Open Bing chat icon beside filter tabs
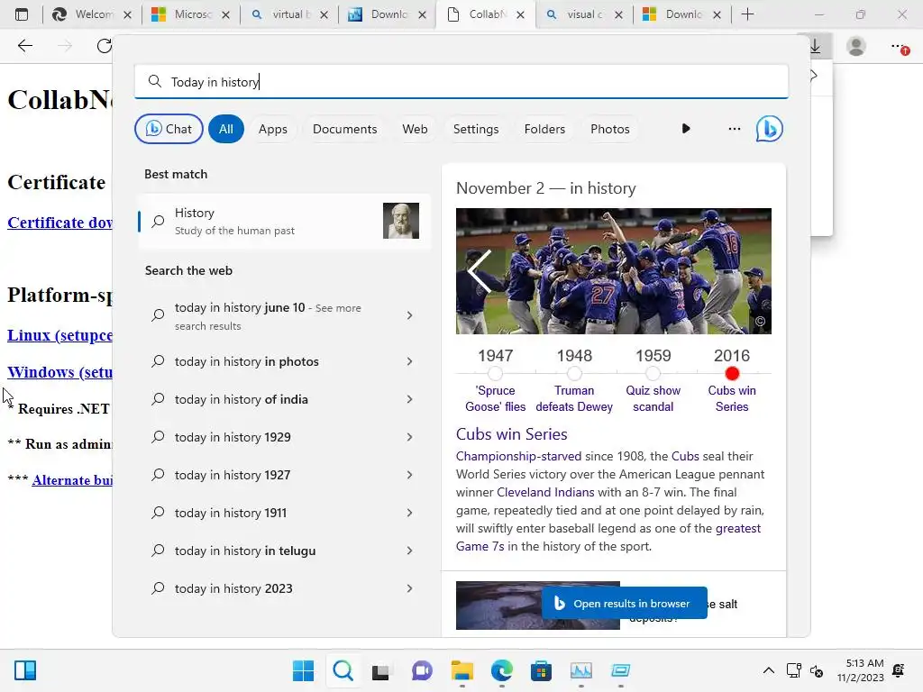The height and width of the screenshot is (692, 923). tap(770, 129)
